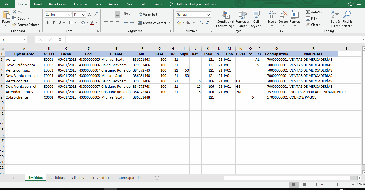
Task: Open Find & Select magnifier
Action: click(347, 19)
